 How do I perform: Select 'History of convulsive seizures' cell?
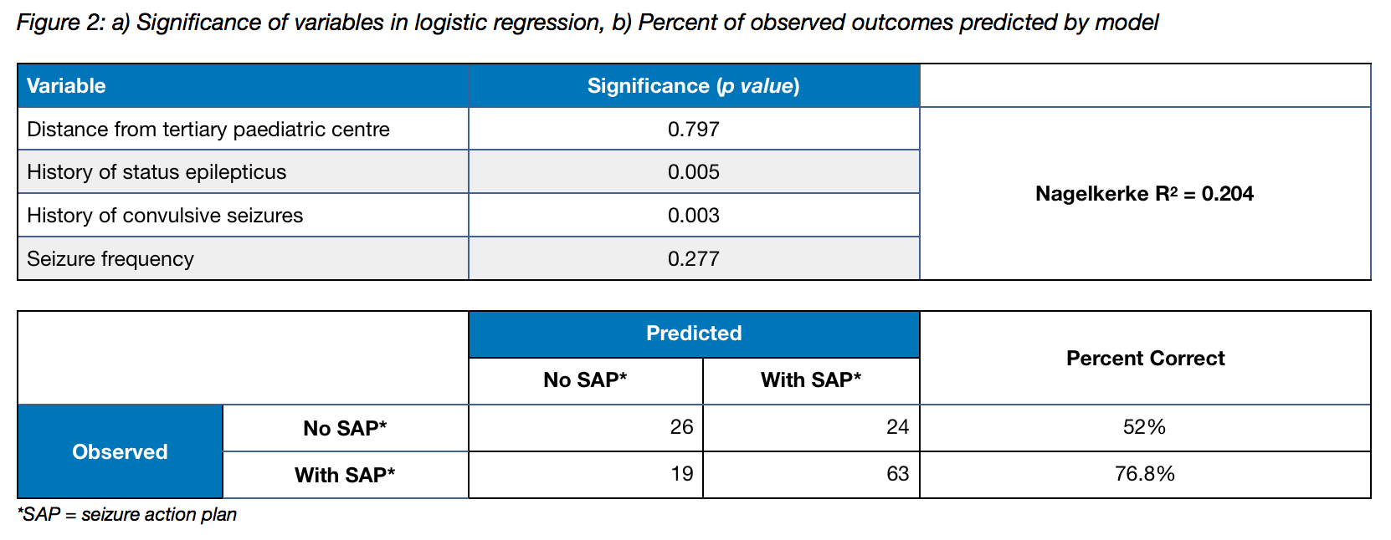[165, 216]
